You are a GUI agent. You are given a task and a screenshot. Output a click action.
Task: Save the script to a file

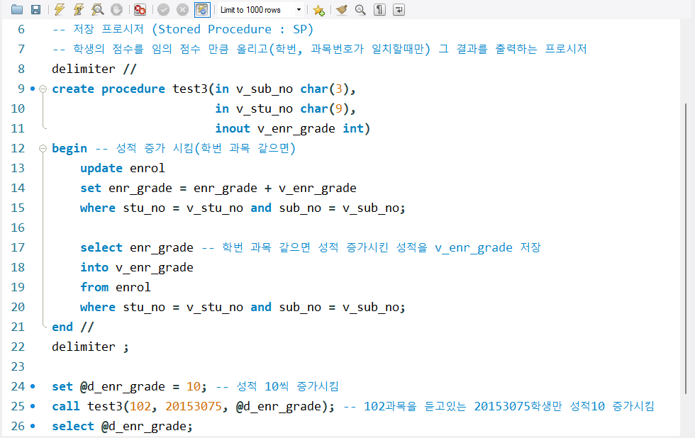click(x=36, y=9)
